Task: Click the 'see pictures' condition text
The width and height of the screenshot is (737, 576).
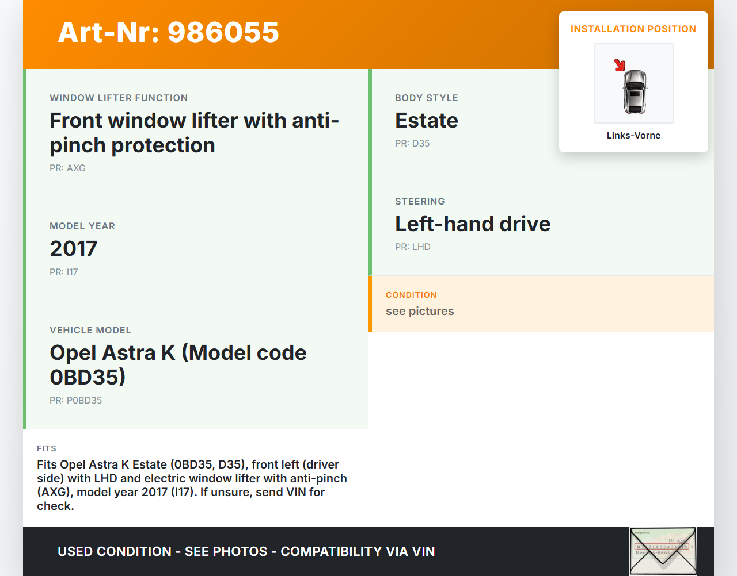Action: (419, 311)
